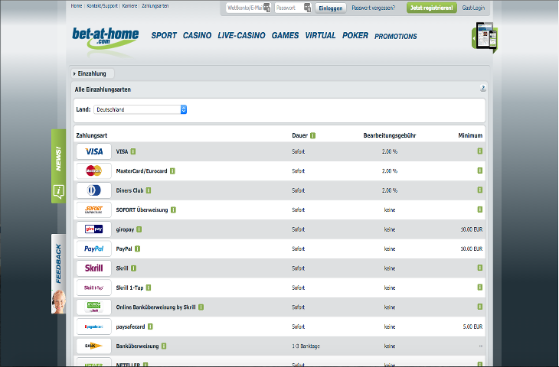The height and width of the screenshot is (367, 559).
Task: Show minimum info icon in Skrill 1-Tap row
Action: pos(480,287)
